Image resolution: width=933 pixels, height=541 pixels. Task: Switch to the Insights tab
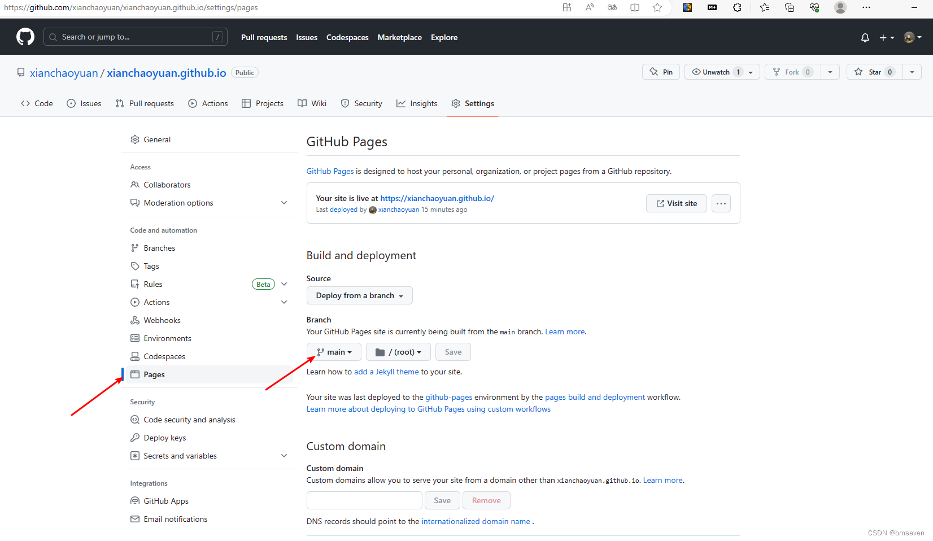[x=417, y=103]
